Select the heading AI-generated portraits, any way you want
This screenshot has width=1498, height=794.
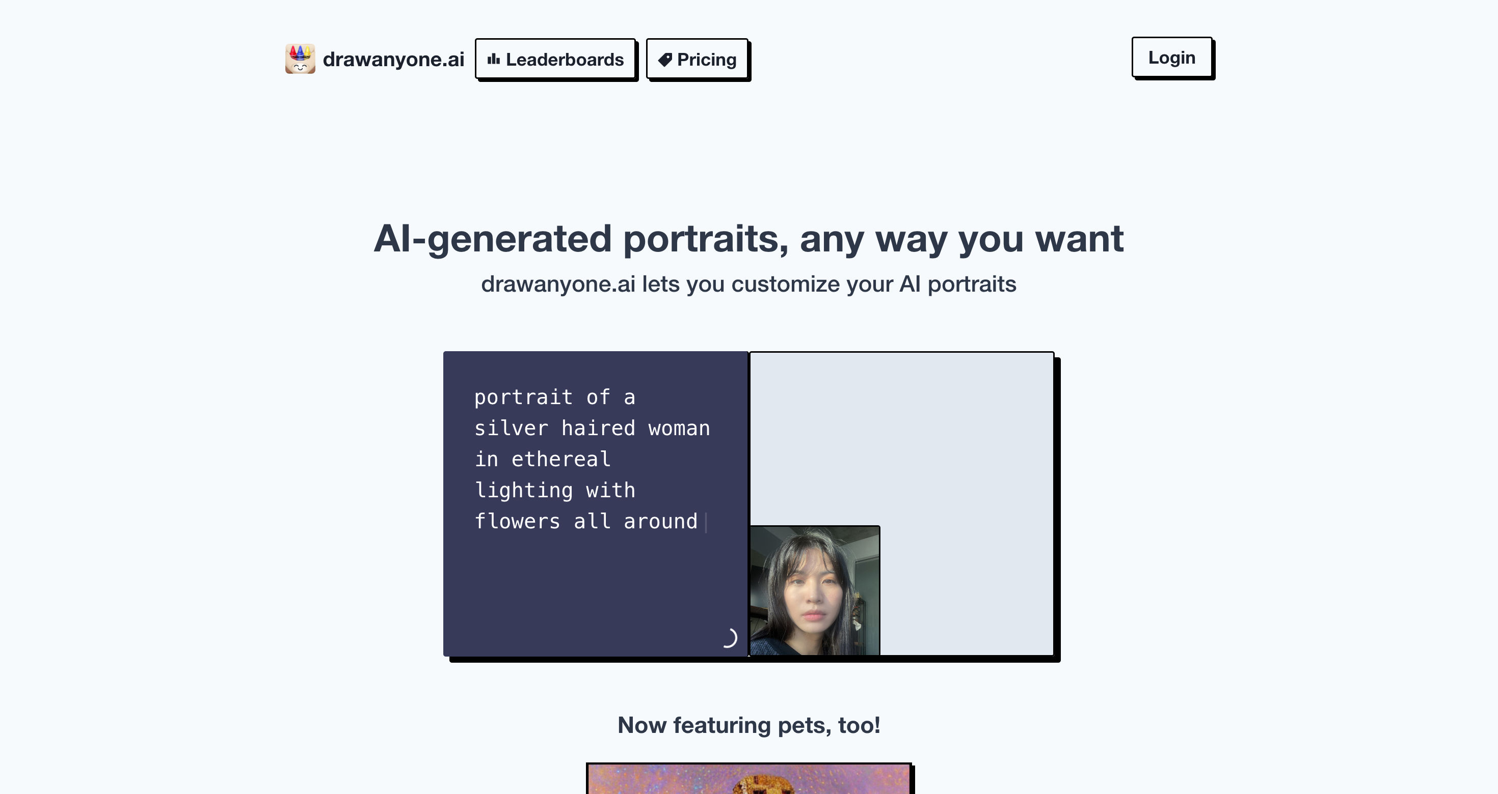[749, 238]
